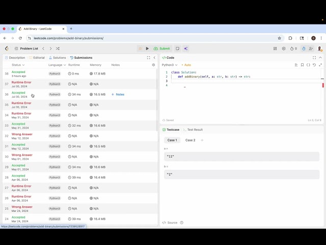The width and height of the screenshot is (326, 245).
Task: Reload the page in browser
Action: click(x=20, y=38)
